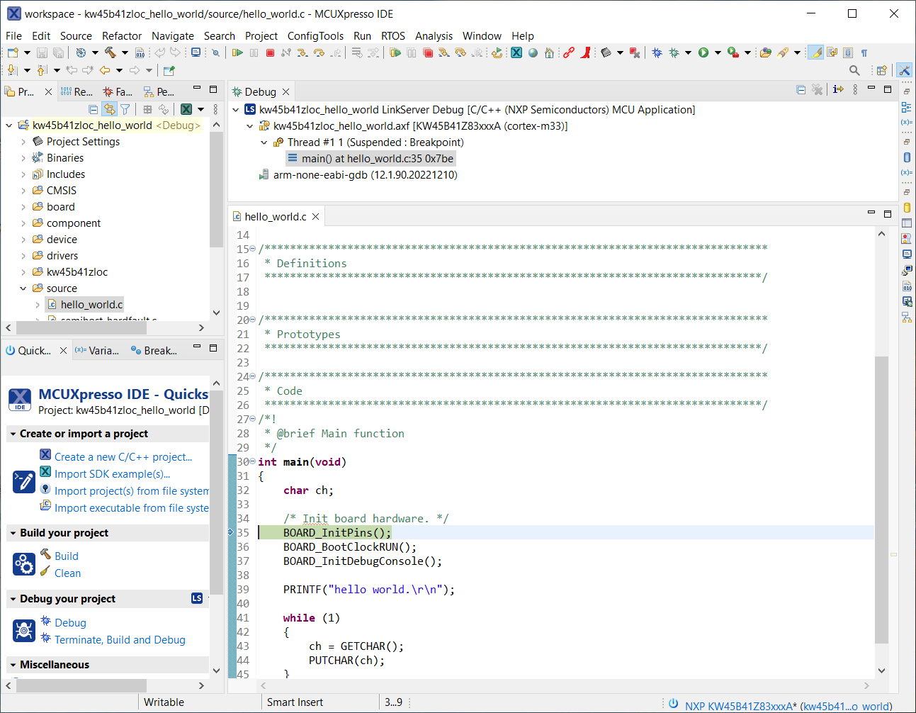This screenshot has width=916, height=713.
Task: Click the Resume debug button in toolbar
Action: coord(237,52)
